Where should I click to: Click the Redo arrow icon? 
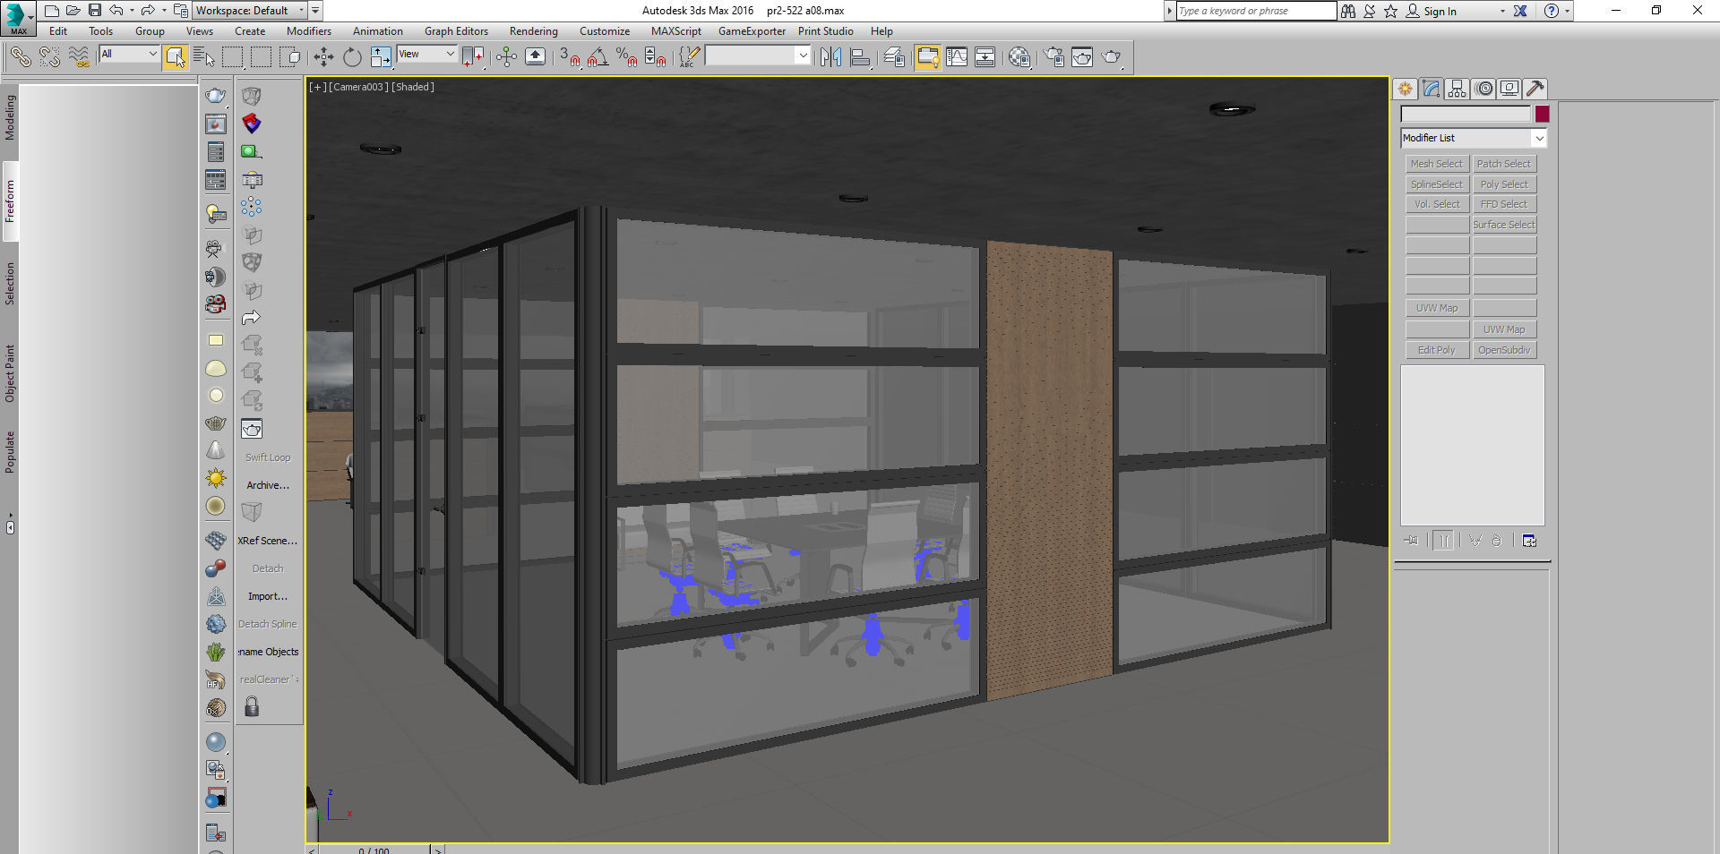click(x=148, y=11)
